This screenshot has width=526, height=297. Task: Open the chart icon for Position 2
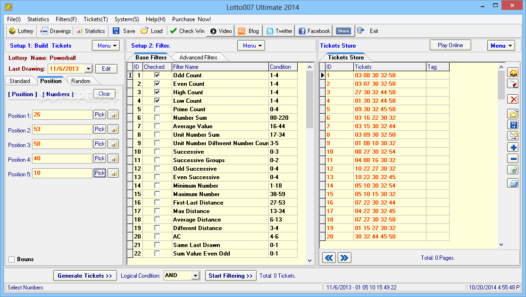coord(114,129)
